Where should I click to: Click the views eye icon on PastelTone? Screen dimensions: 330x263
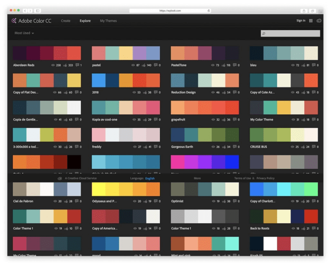(x=213, y=65)
